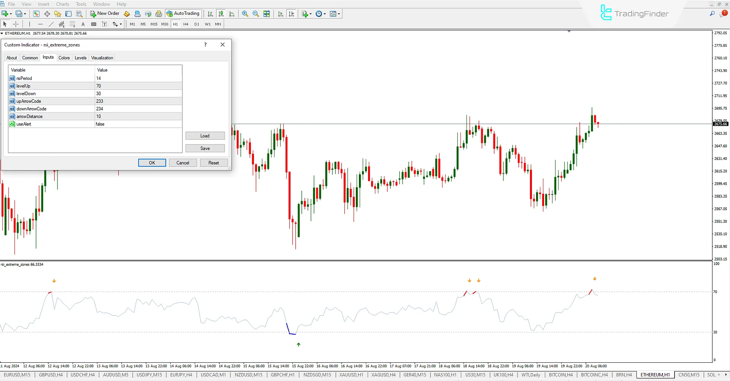Activate the Zoom In tool
This screenshot has height=381, width=730.
(245, 14)
